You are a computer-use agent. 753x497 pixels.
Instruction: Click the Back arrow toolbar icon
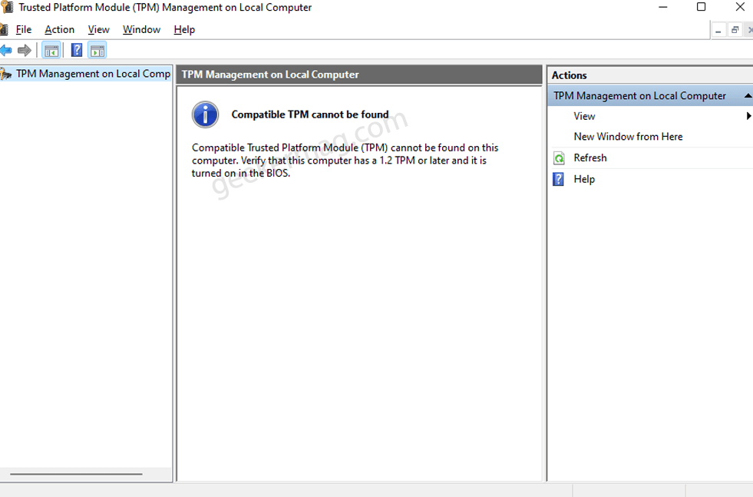click(x=6, y=50)
